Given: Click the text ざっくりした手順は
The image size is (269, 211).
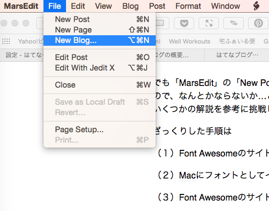Looking at the screenshot, I should point(194,131).
